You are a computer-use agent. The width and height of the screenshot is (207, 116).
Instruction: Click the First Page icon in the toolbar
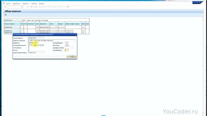(49, 7)
